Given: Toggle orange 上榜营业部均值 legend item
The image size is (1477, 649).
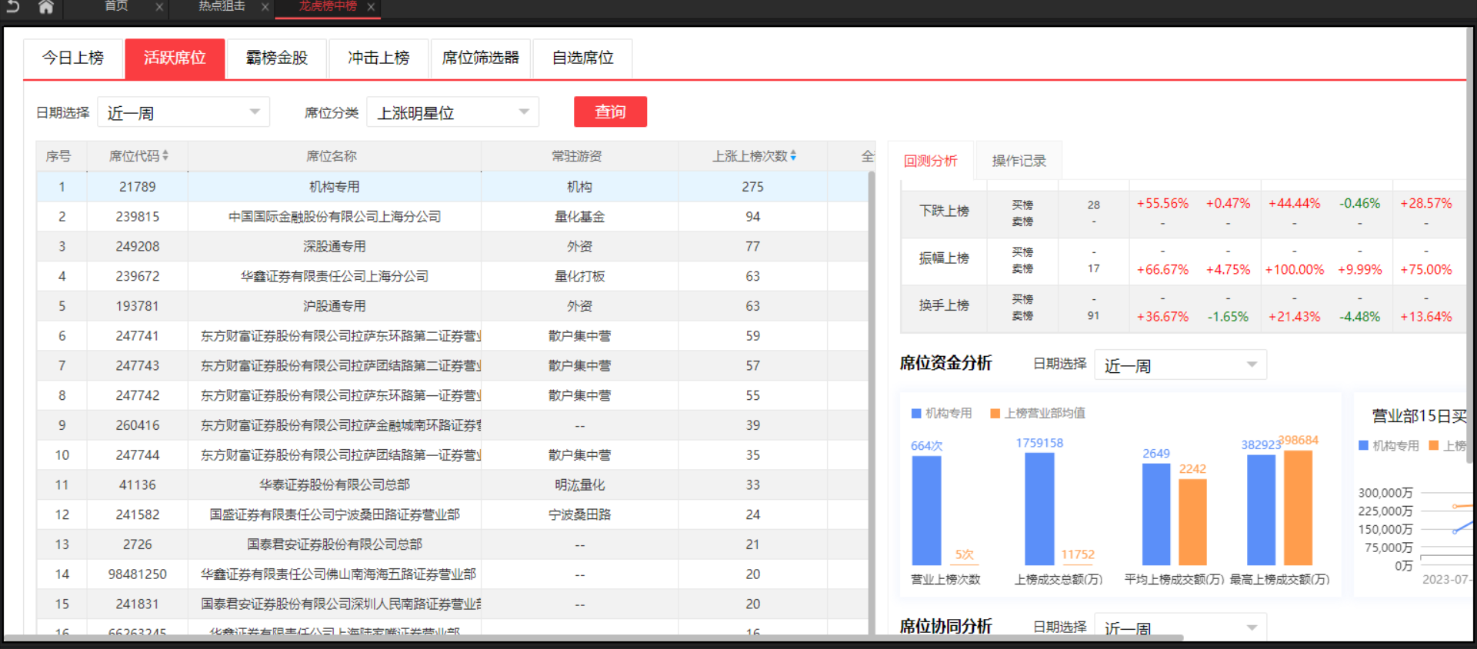Looking at the screenshot, I should click(x=1038, y=413).
